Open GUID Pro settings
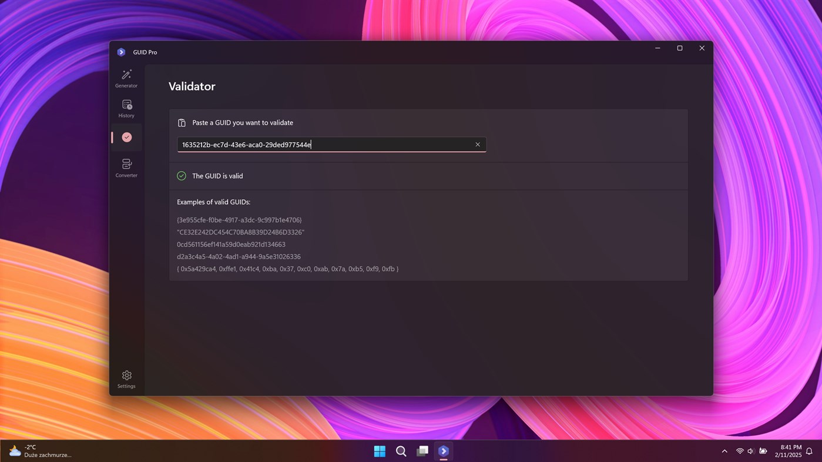This screenshot has height=462, width=822. pyautogui.click(x=126, y=379)
